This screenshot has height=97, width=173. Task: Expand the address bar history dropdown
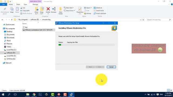(x=141, y=20)
